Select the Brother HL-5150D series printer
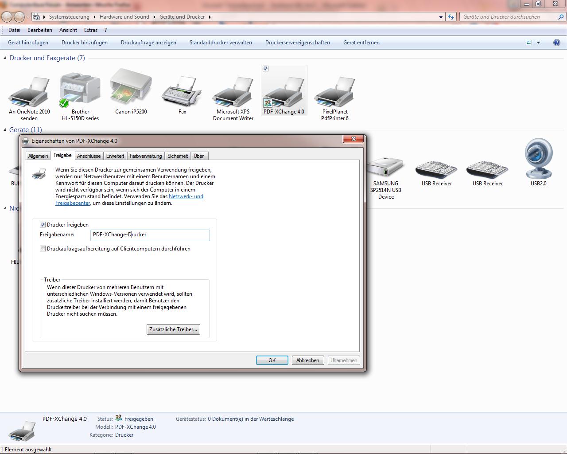 click(80, 97)
